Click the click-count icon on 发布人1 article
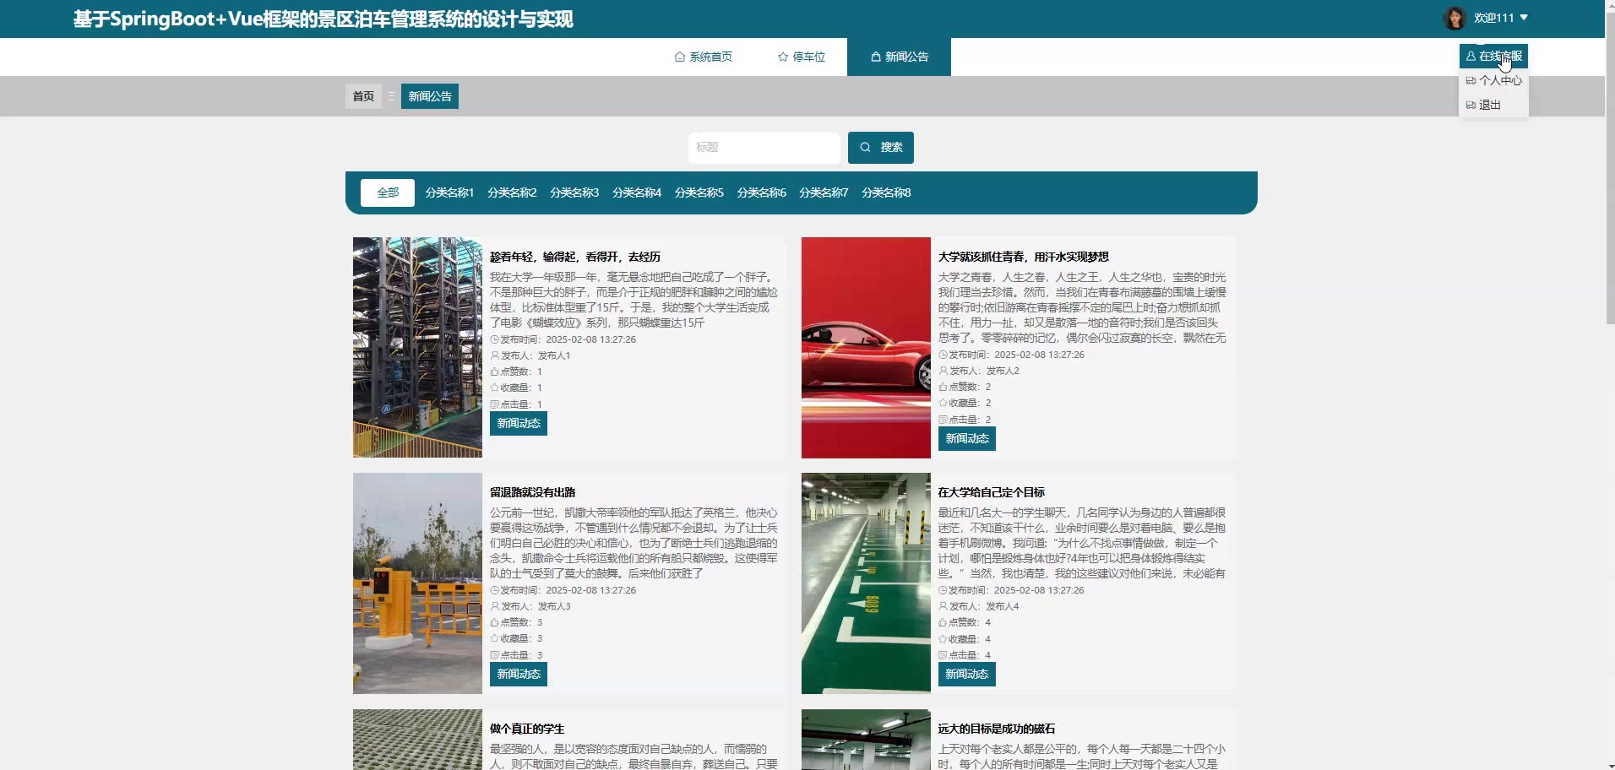1615x770 pixels. (x=495, y=405)
